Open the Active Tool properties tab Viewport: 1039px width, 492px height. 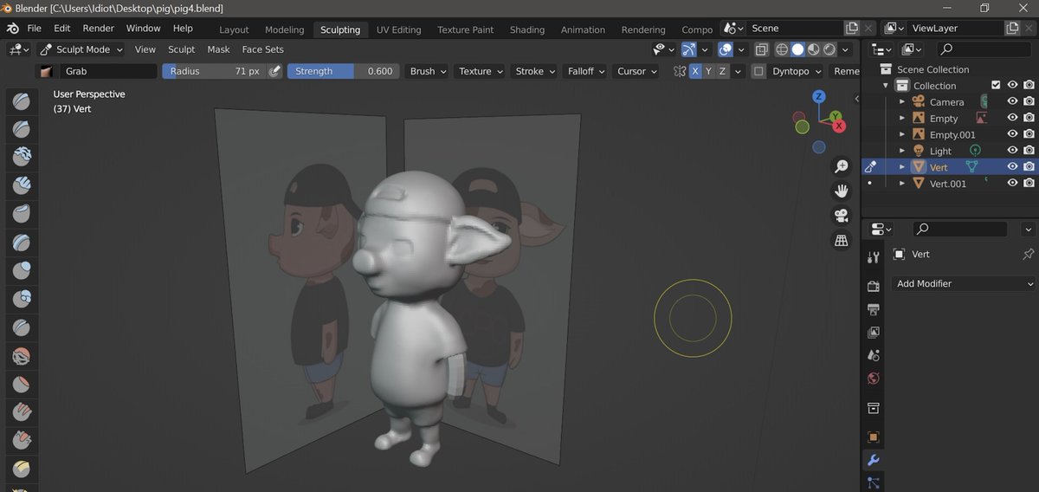(x=873, y=256)
